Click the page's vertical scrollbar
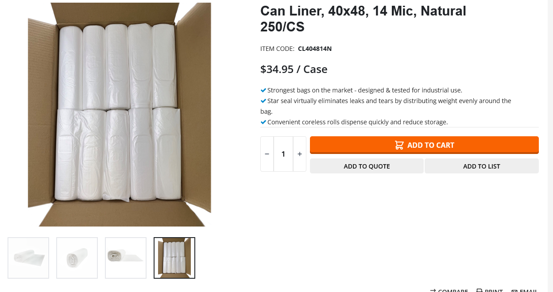 (550, 146)
